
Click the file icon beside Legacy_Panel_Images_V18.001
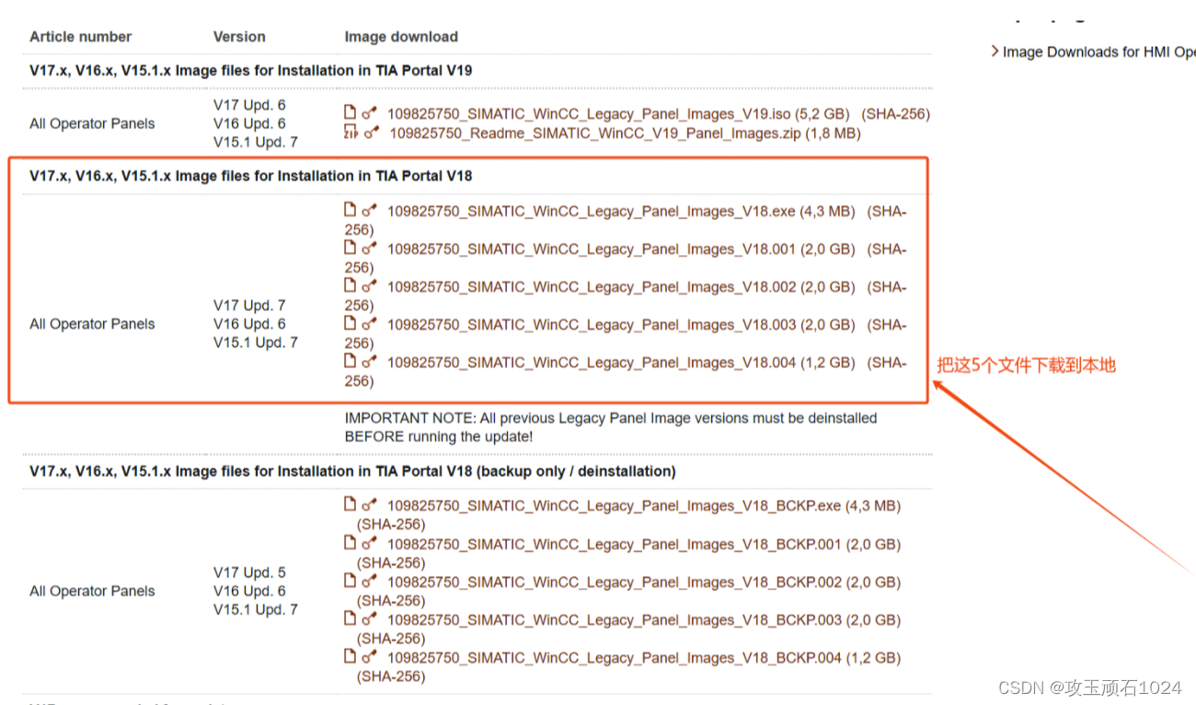coord(350,247)
